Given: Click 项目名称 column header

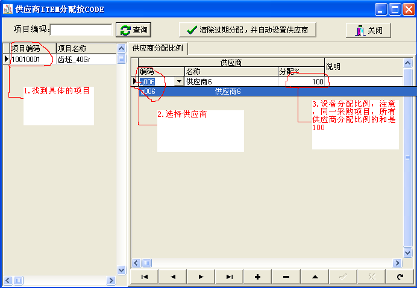Looking at the screenshot, I should pos(86,48).
